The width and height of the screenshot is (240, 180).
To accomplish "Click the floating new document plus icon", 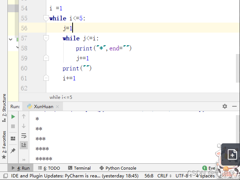I will pyautogui.click(x=232, y=155).
